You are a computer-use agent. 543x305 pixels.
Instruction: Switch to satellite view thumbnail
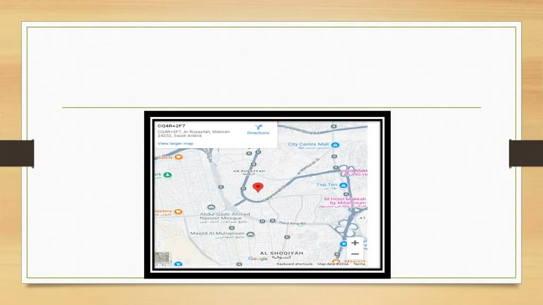[x=162, y=257]
